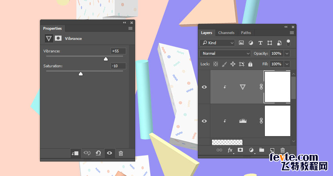Click Vibrance layer mask link chain
Viewport: 333px width, 176px height.
261,87
